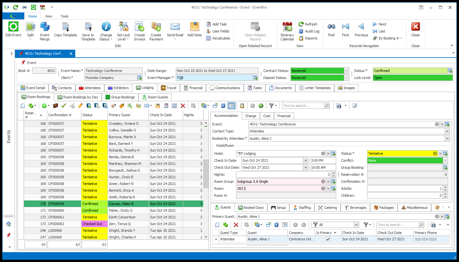459x262 pixels.
Task: Sort by the Check In Date column header
Action: pos(166,115)
